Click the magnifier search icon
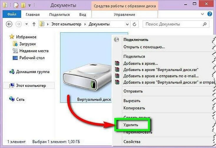This screenshot has height=148, width=216. pyautogui.click(x=205, y=24)
